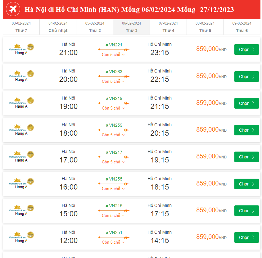This screenshot has height=258, width=262.
Task: Click the airplane icon in the red header
Action: pos(12,9)
